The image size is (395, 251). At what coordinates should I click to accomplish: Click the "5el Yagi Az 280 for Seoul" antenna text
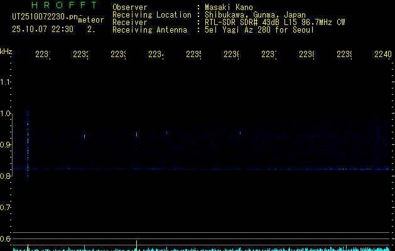tap(259, 30)
